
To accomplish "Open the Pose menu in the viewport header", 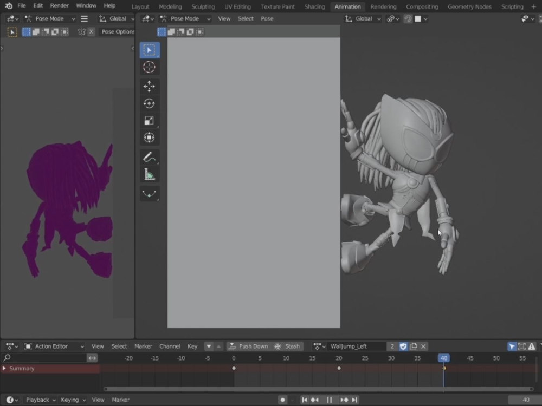I will coord(267,18).
